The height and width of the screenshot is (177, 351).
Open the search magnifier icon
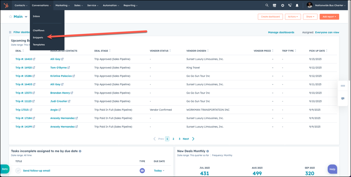coord(267,5)
